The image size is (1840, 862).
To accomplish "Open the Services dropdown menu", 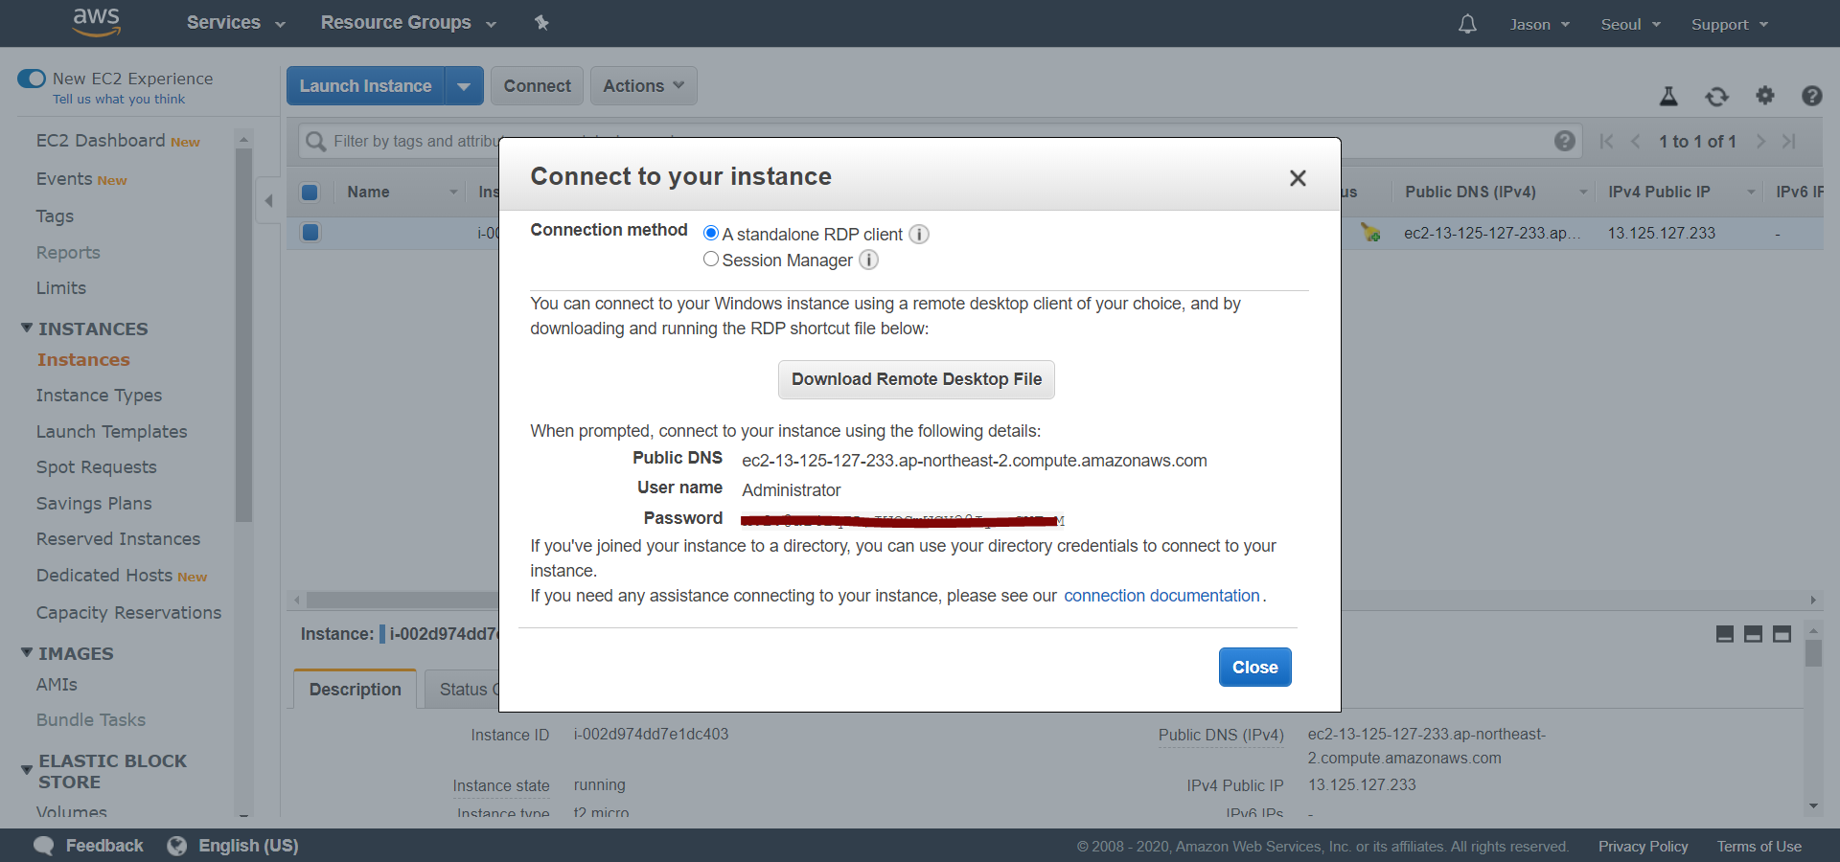I will point(236,23).
